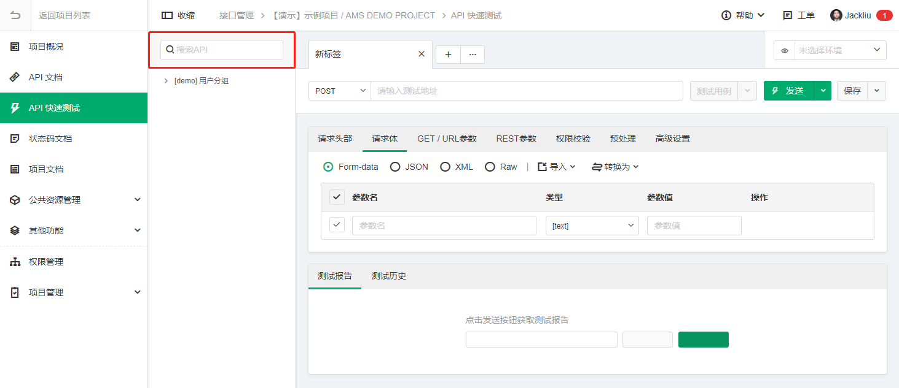The height and width of the screenshot is (388, 899).
Task: Switch to GET / URL参数 tab
Action: click(447, 139)
